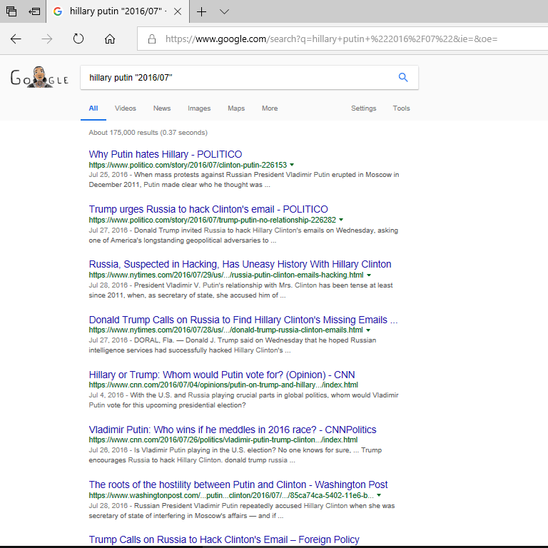
Task: Open the search Tools options
Action: 401,108
